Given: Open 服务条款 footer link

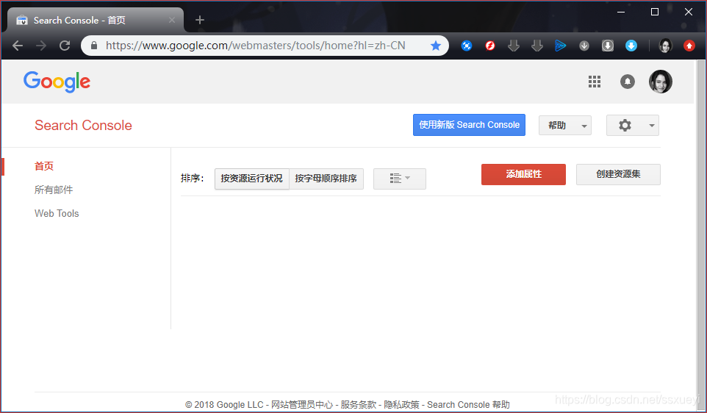Looking at the screenshot, I should pyautogui.click(x=359, y=404).
